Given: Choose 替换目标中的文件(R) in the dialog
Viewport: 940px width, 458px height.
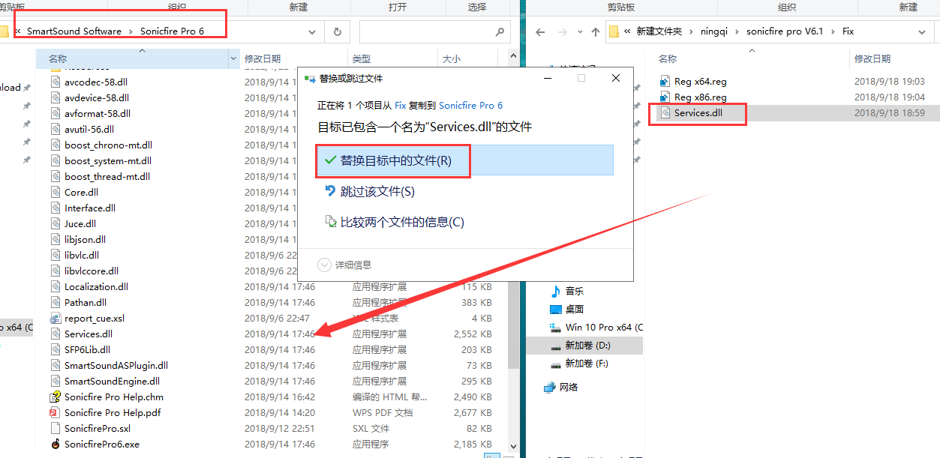Looking at the screenshot, I should pos(464,160).
